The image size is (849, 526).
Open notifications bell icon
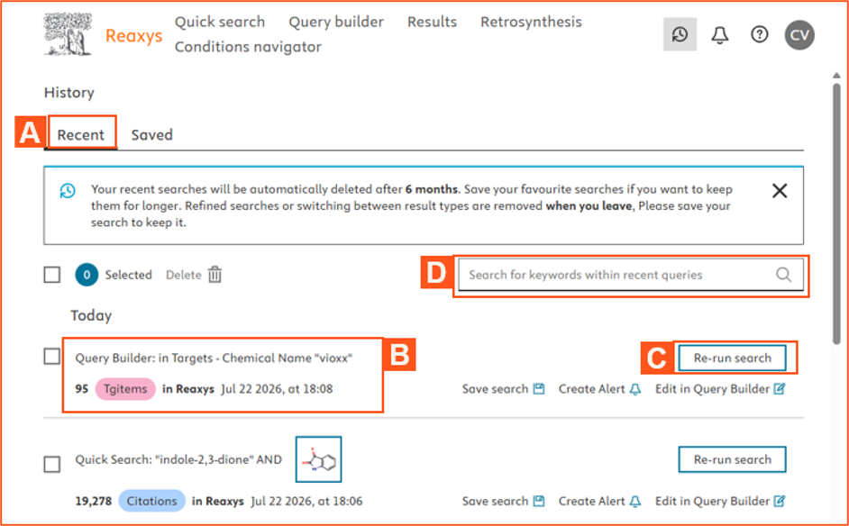pyautogui.click(x=719, y=35)
